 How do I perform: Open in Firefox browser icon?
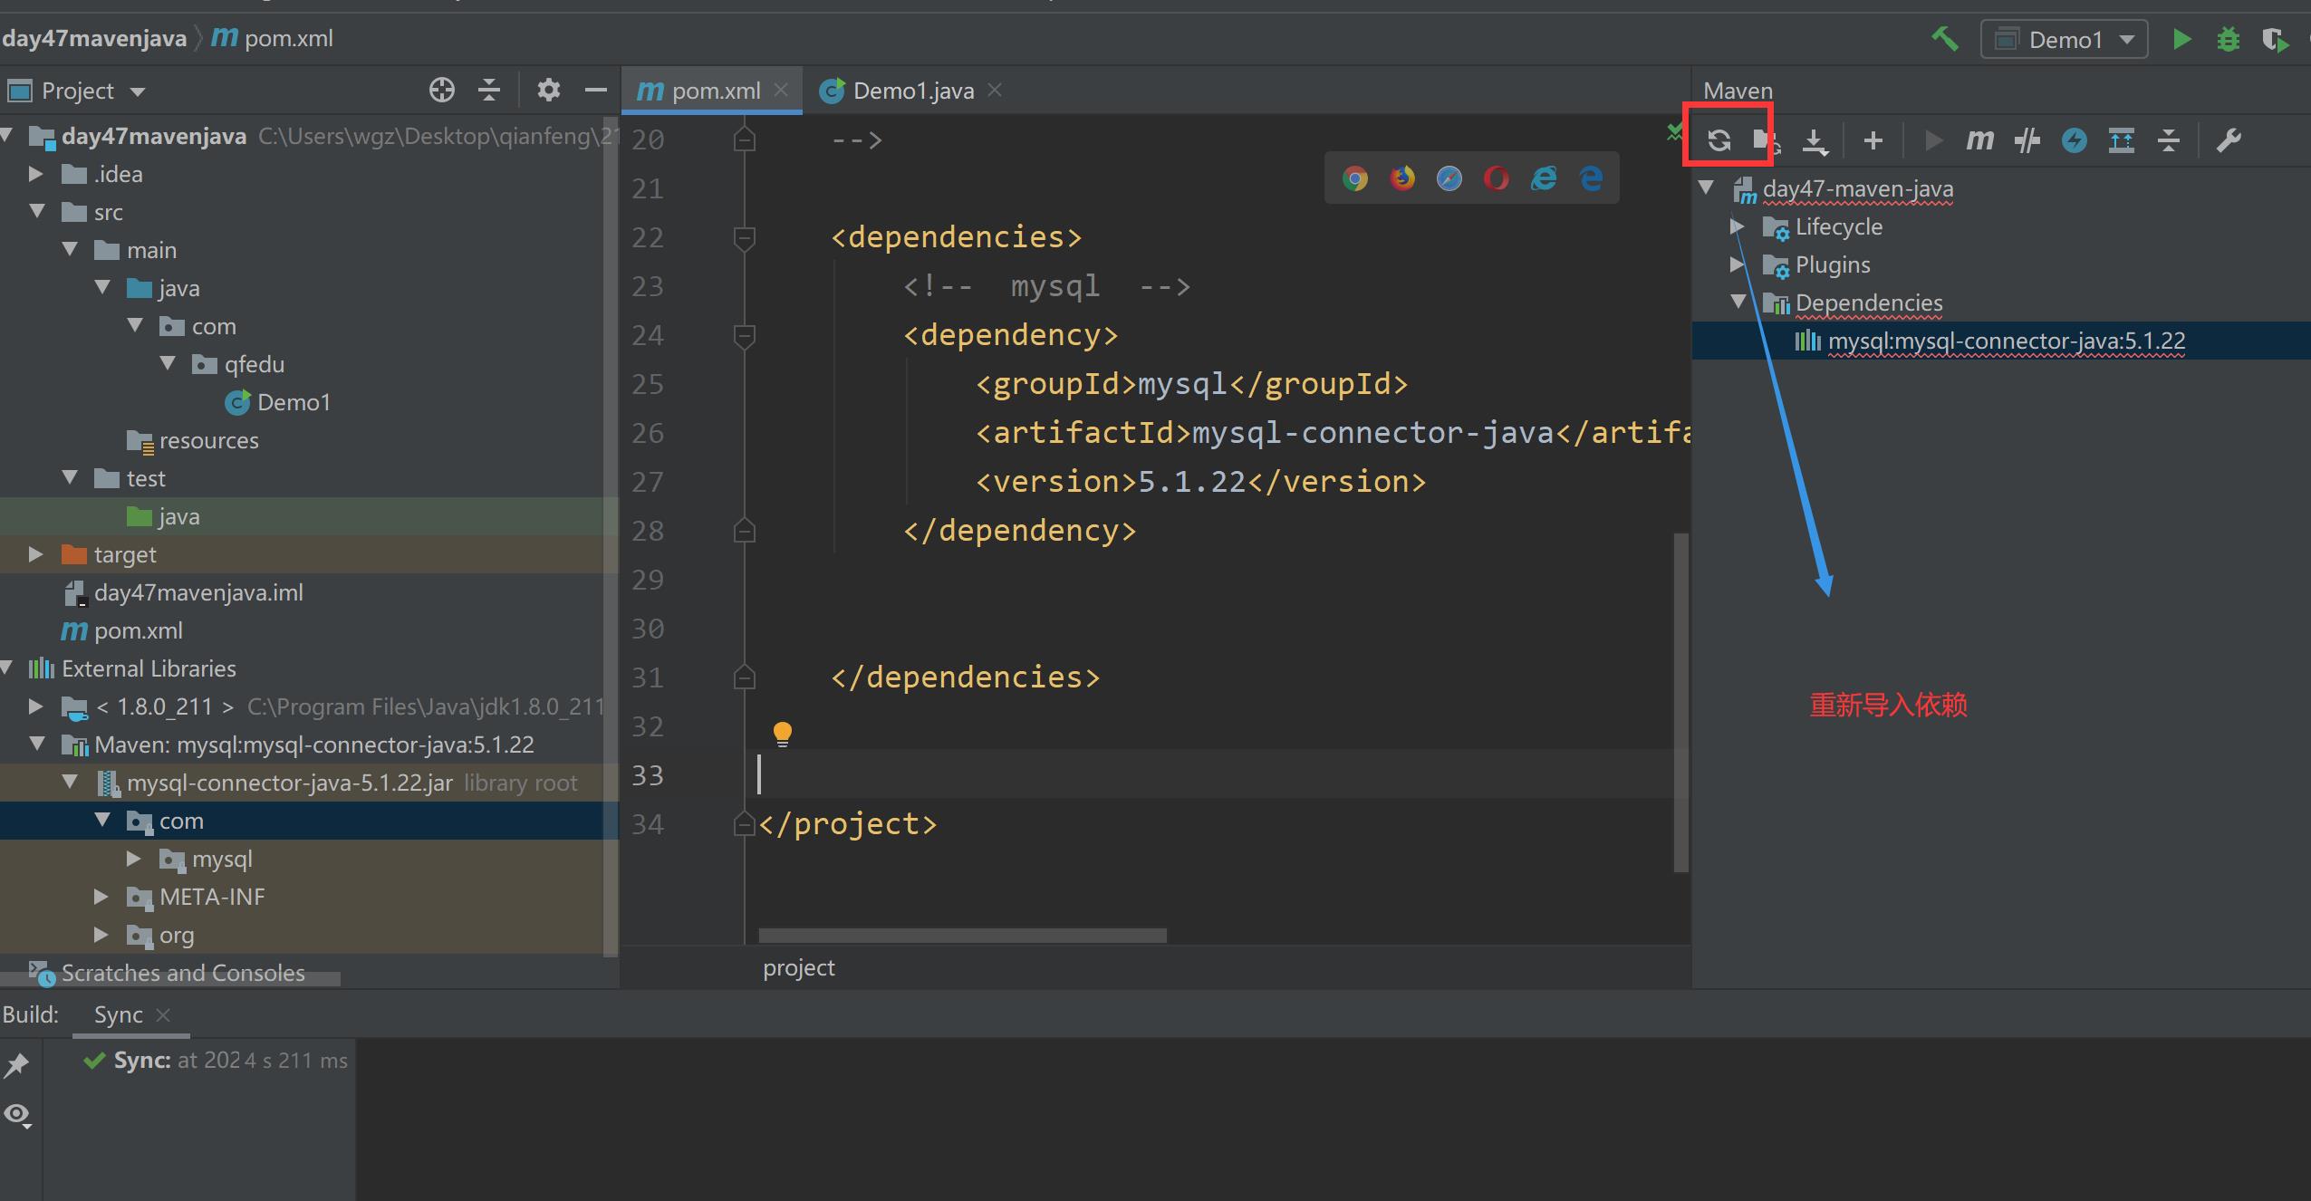(1402, 178)
